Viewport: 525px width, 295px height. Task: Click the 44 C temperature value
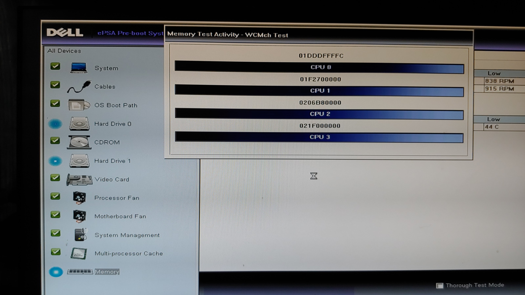[x=492, y=127]
